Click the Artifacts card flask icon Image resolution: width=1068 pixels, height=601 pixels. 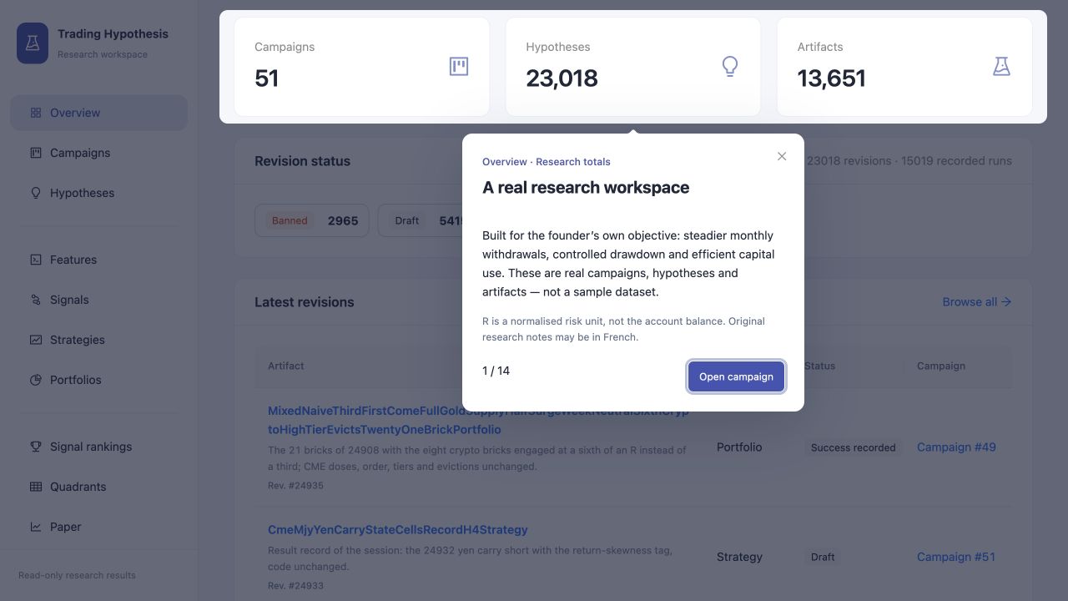point(1001,67)
